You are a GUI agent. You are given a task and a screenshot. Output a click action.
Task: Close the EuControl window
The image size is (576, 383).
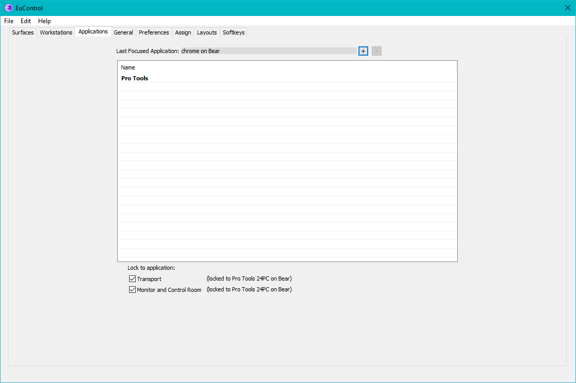[x=567, y=8]
